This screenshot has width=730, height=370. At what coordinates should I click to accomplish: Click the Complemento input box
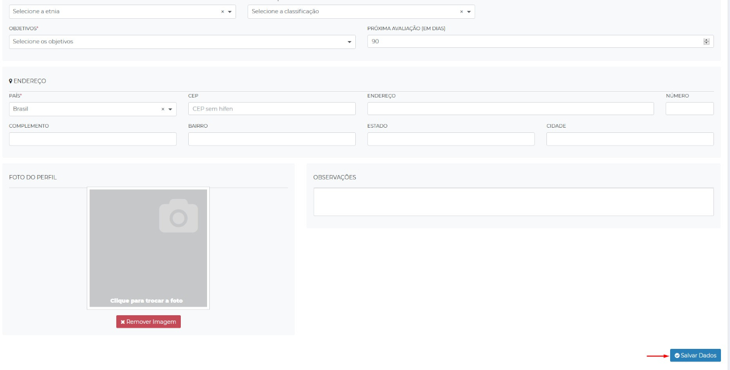(x=92, y=139)
